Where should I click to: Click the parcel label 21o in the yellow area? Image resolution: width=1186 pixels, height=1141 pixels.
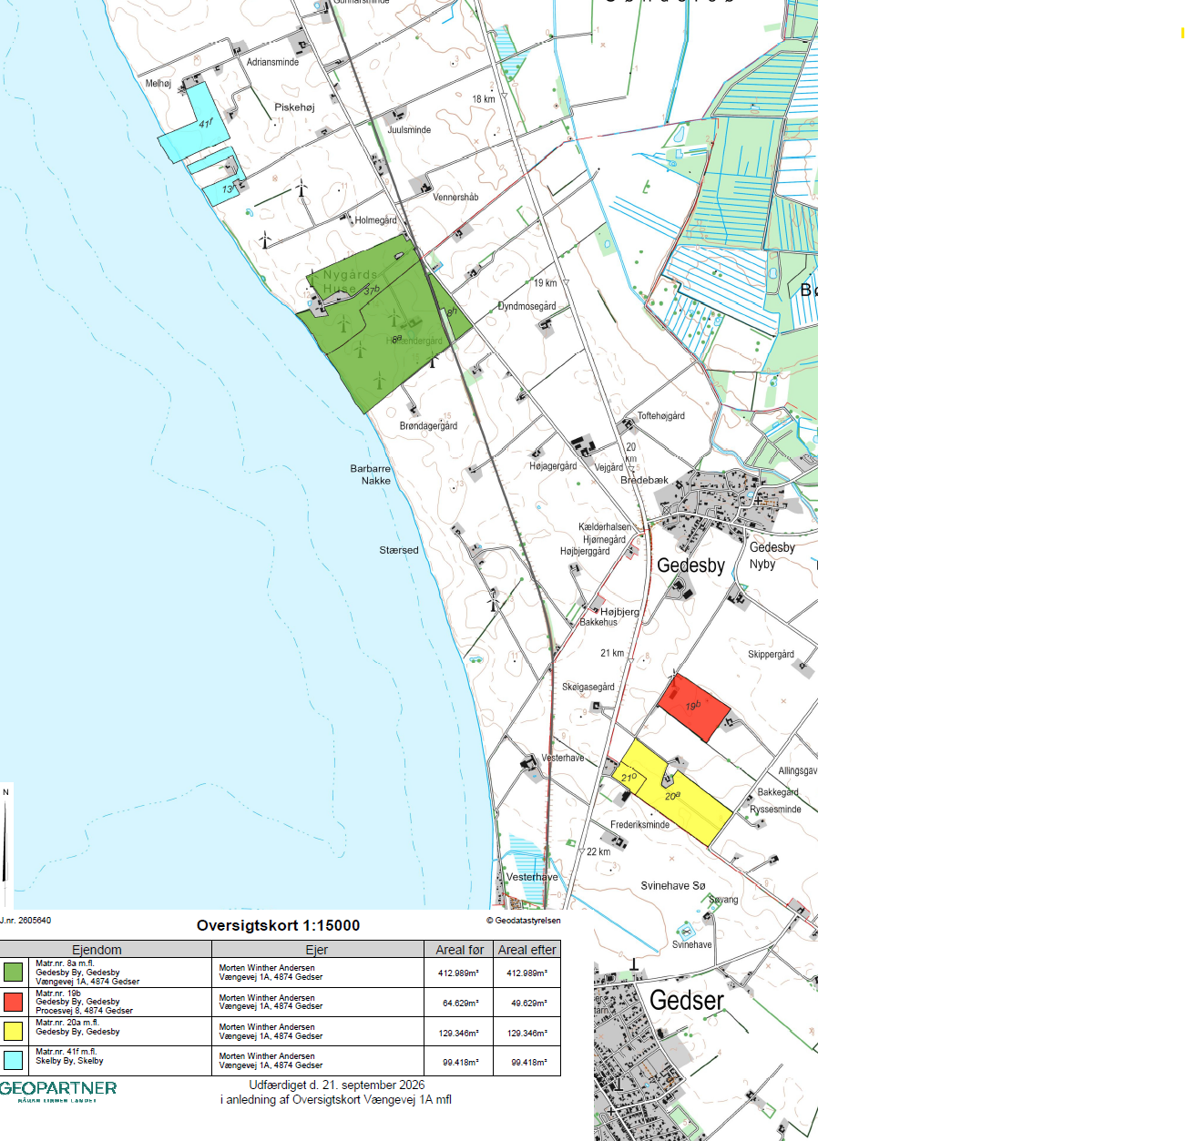click(x=629, y=777)
